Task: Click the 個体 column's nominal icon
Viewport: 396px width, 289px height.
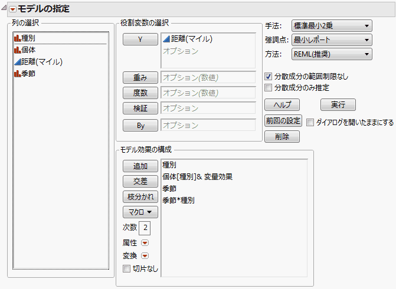Action: 17,50
